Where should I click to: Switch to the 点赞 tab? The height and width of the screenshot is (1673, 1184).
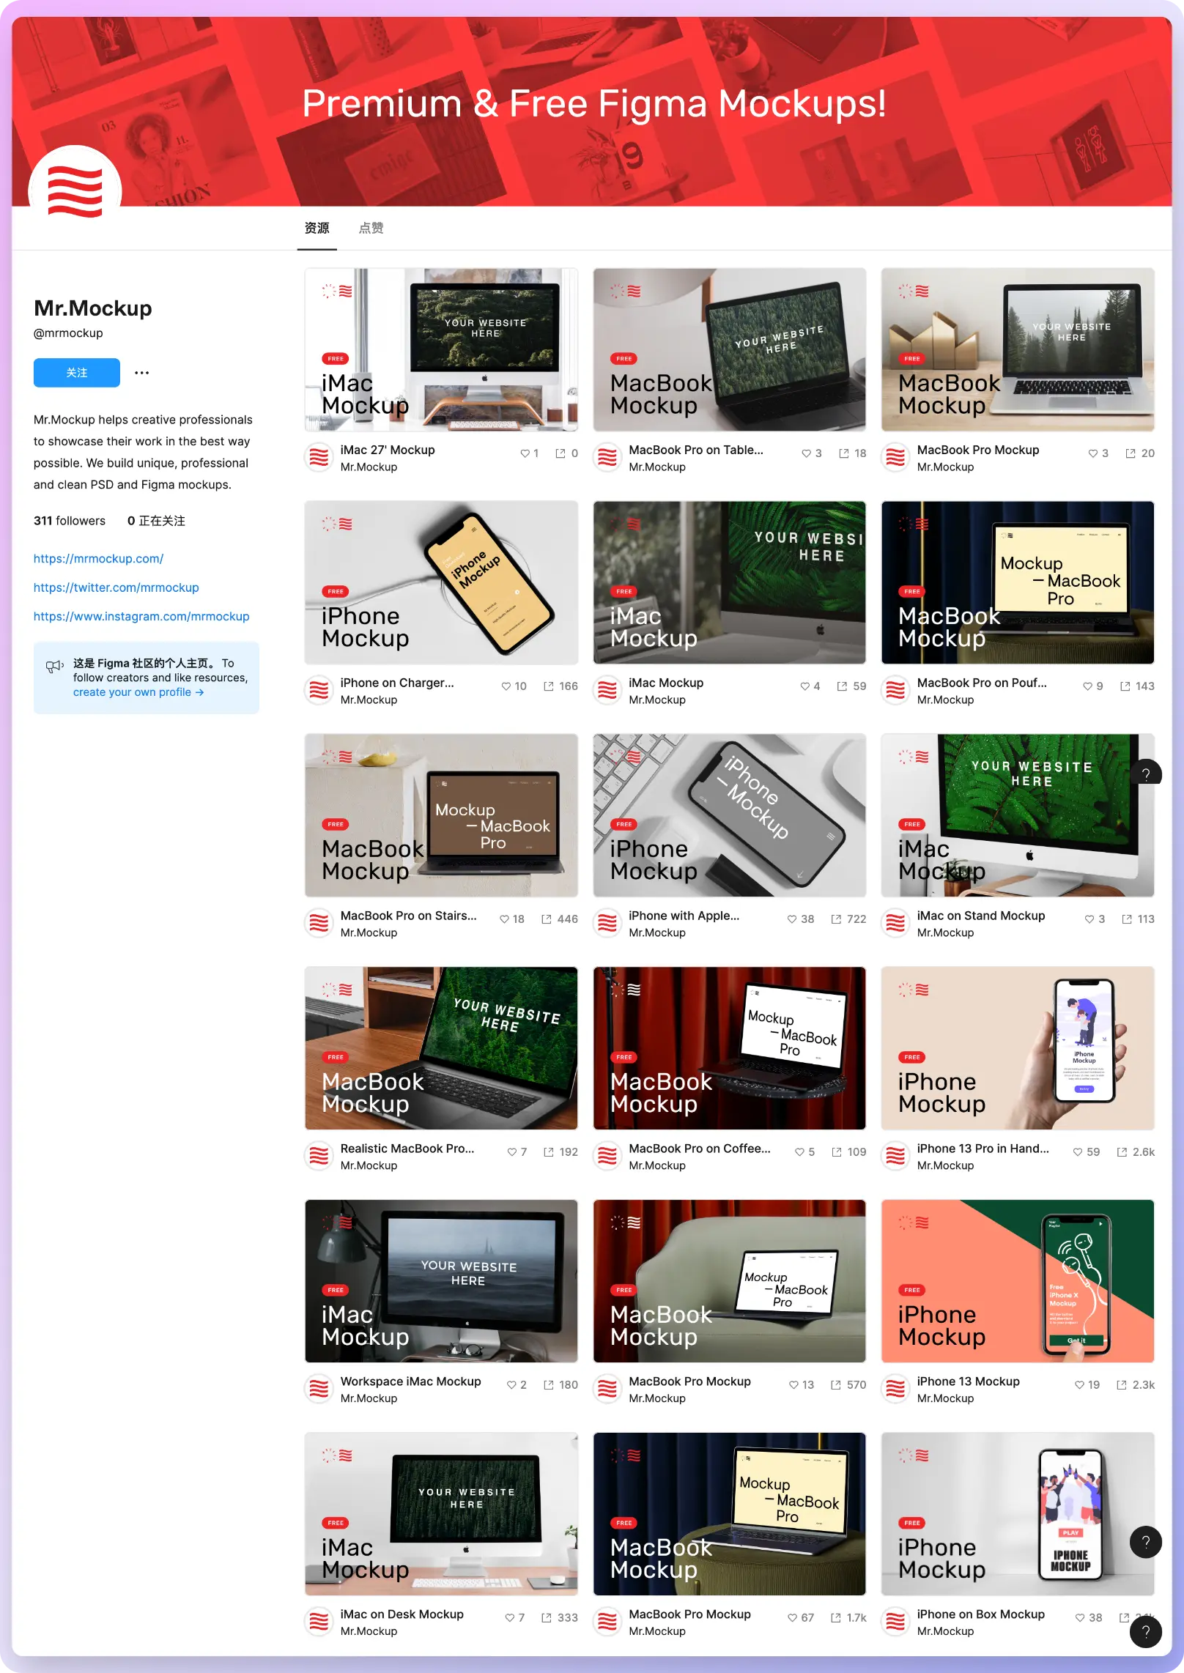coord(371,229)
